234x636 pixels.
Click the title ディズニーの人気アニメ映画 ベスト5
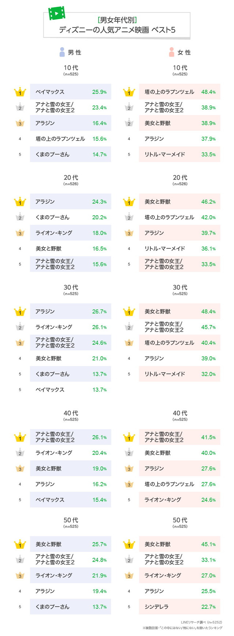coord(117,30)
